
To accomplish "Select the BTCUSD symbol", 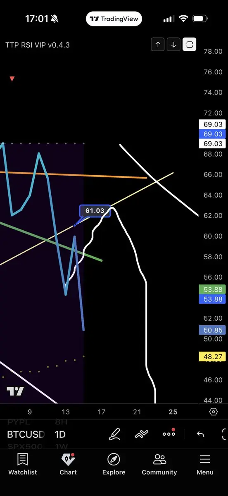I will coord(26,434).
